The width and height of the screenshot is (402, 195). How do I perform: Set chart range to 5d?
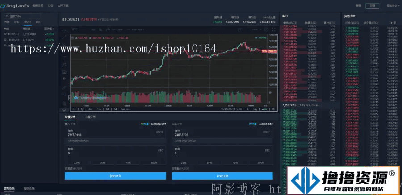click(107, 109)
